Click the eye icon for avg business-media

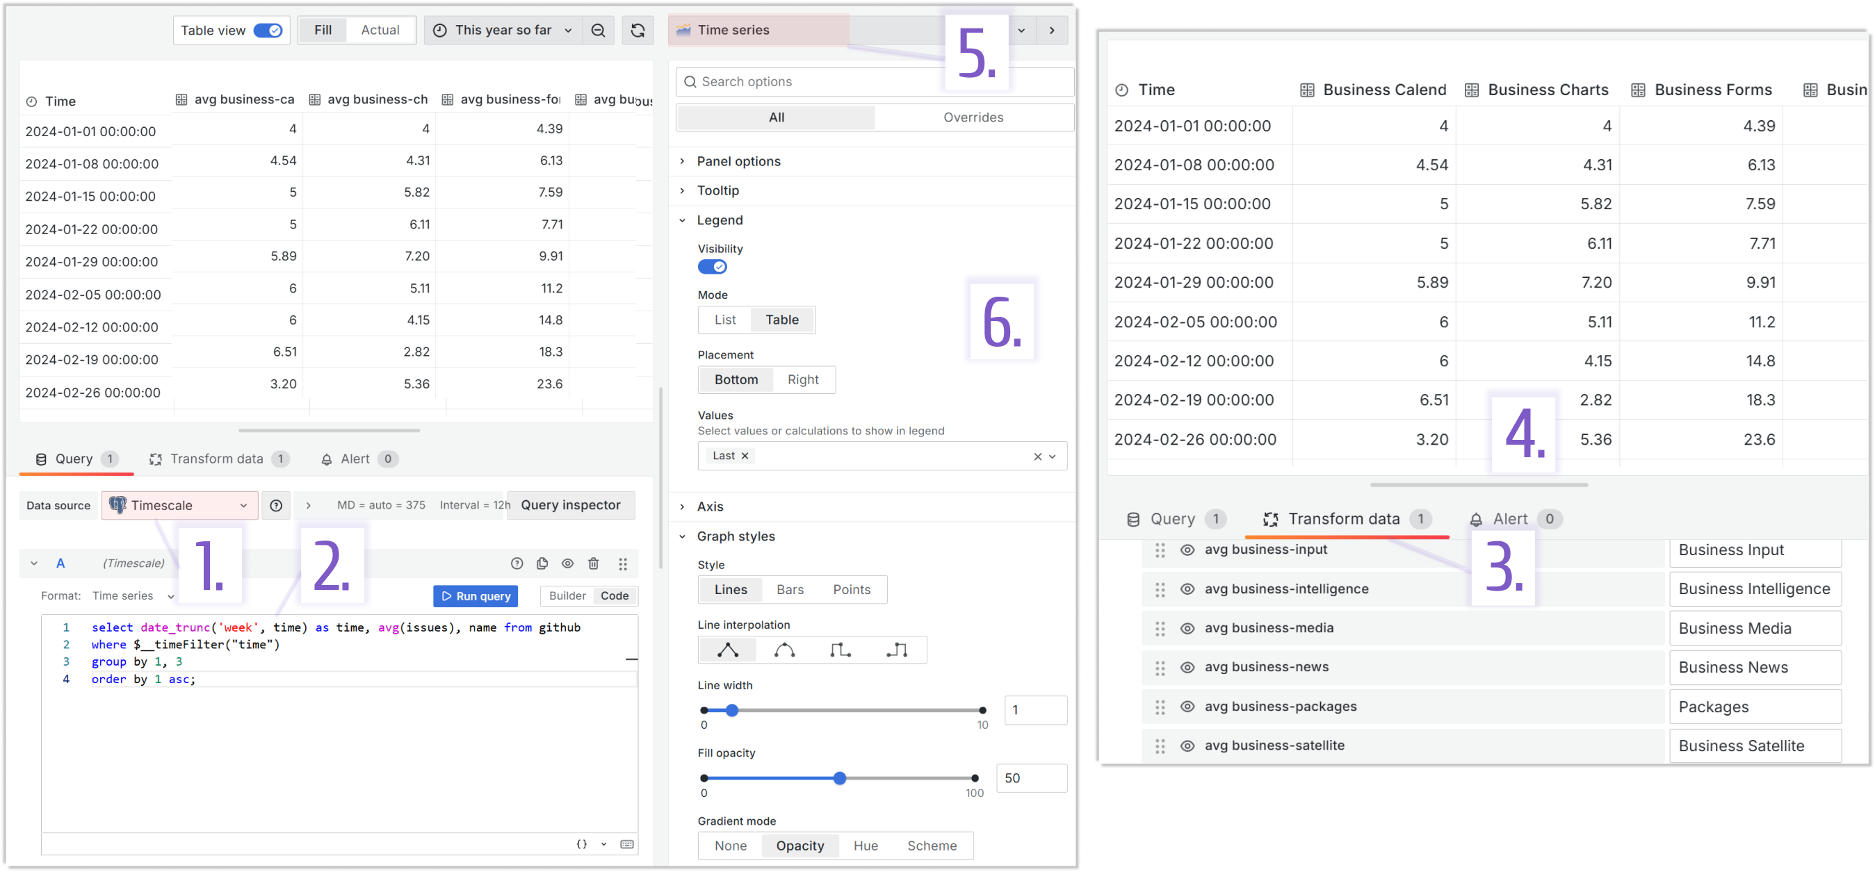coord(1187,626)
